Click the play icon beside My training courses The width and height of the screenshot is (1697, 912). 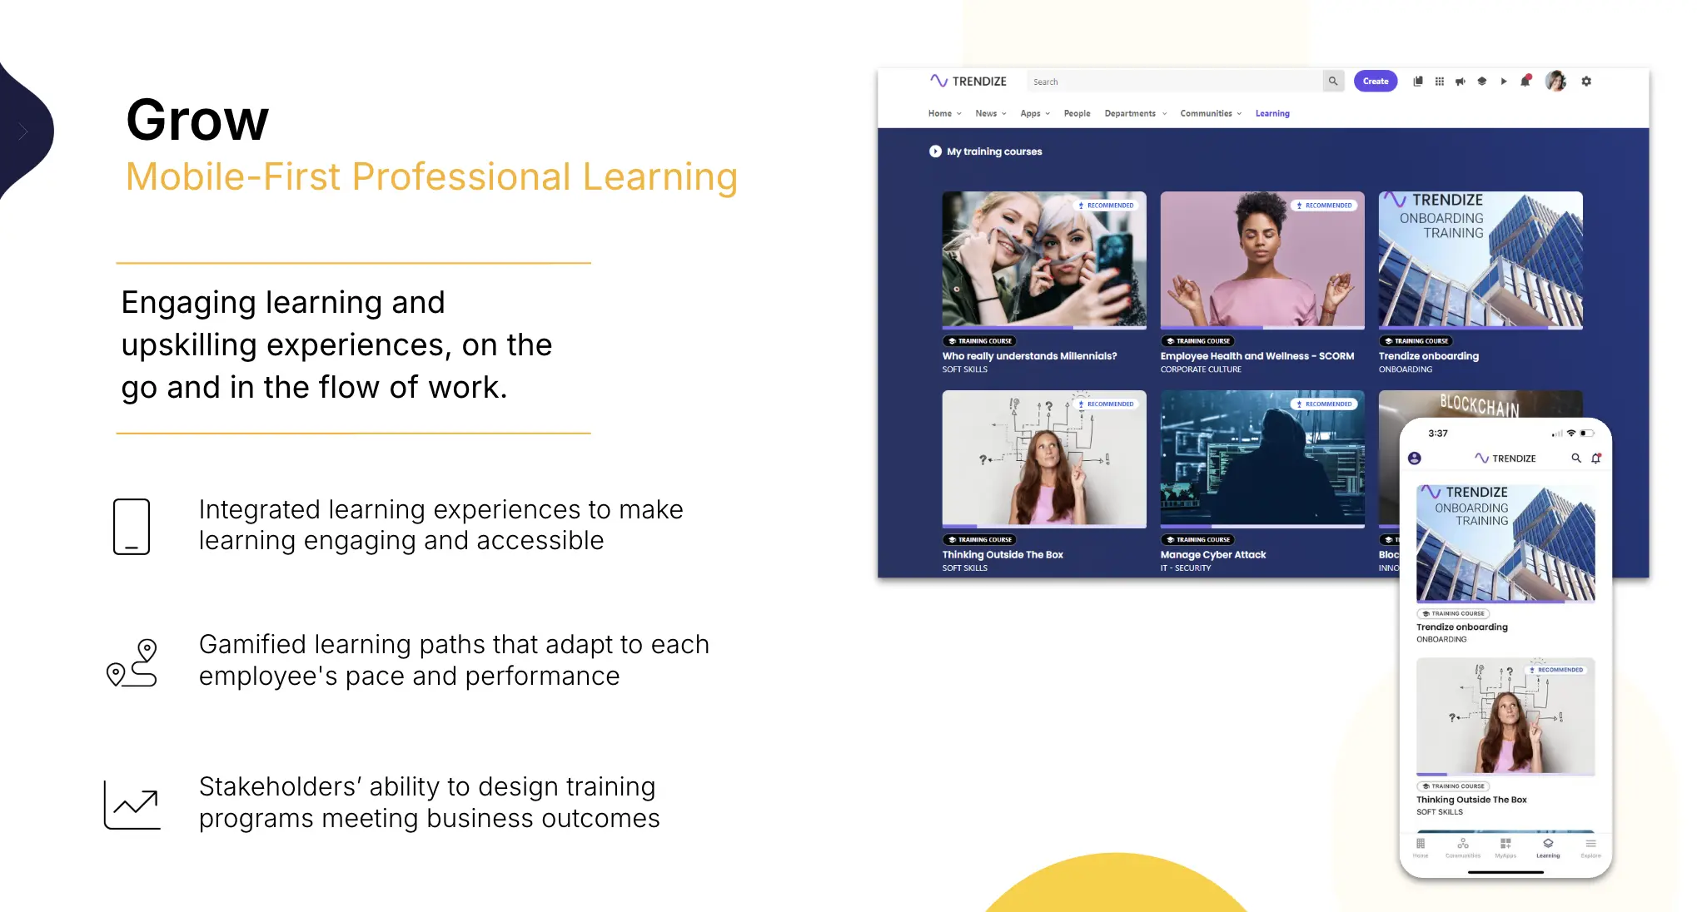(x=935, y=151)
